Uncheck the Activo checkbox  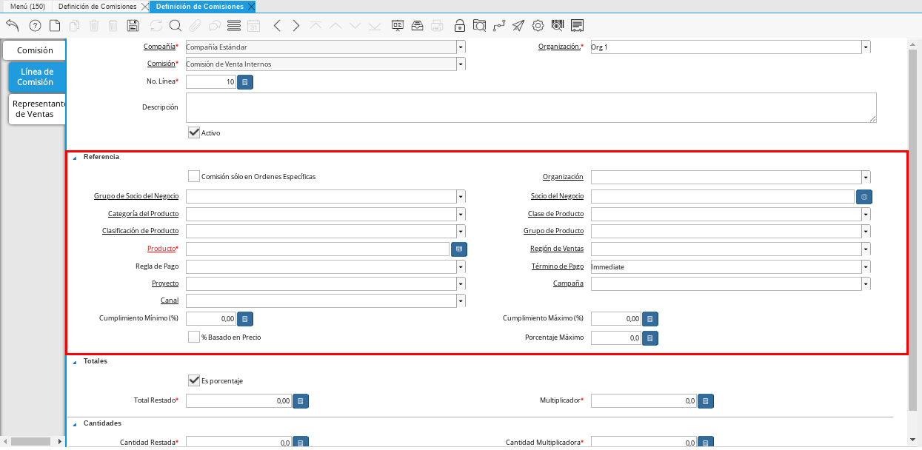(x=194, y=132)
